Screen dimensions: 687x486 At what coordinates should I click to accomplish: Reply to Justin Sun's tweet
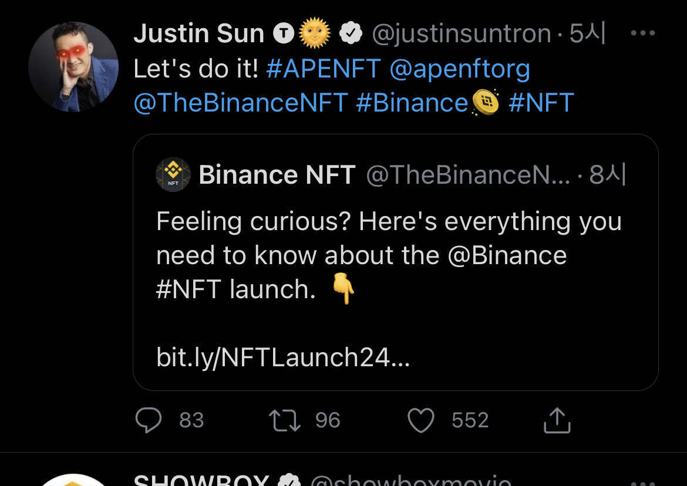149,420
